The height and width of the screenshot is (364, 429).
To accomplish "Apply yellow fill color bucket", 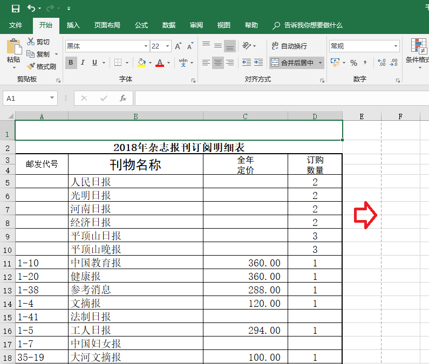I will [x=141, y=63].
